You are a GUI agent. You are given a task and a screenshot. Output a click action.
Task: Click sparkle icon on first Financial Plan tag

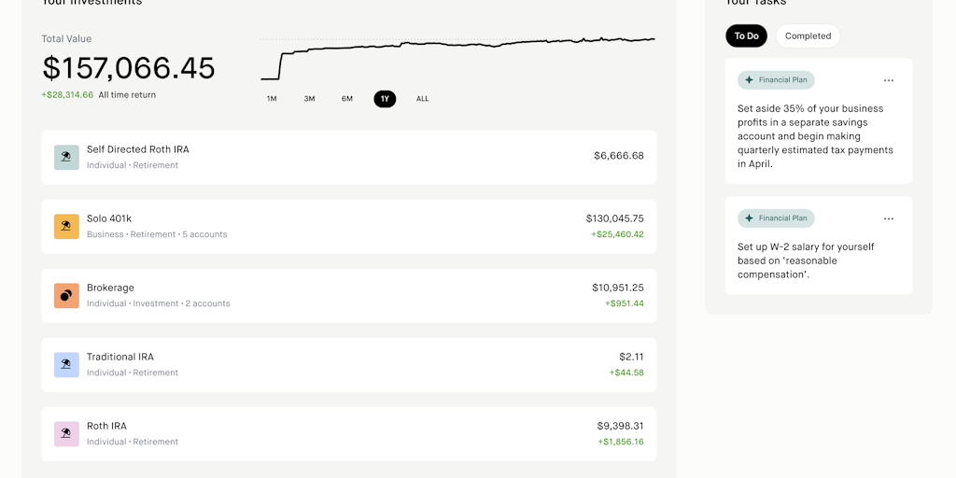coord(749,80)
